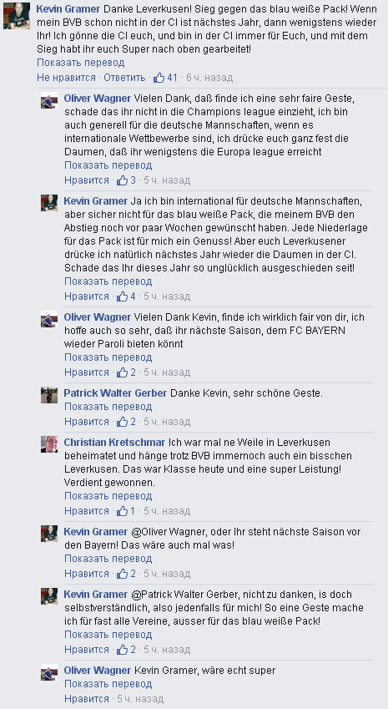Open Patrick Walter Gerber's avatar thumbnail

coord(49,395)
